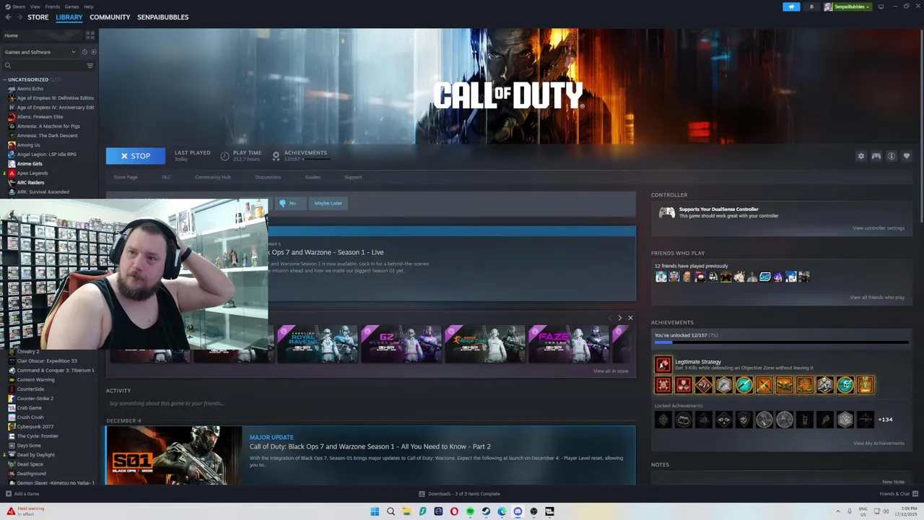This screenshot has width=924, height=520.
Task: Open the DLC link
Action: point(166,177)
